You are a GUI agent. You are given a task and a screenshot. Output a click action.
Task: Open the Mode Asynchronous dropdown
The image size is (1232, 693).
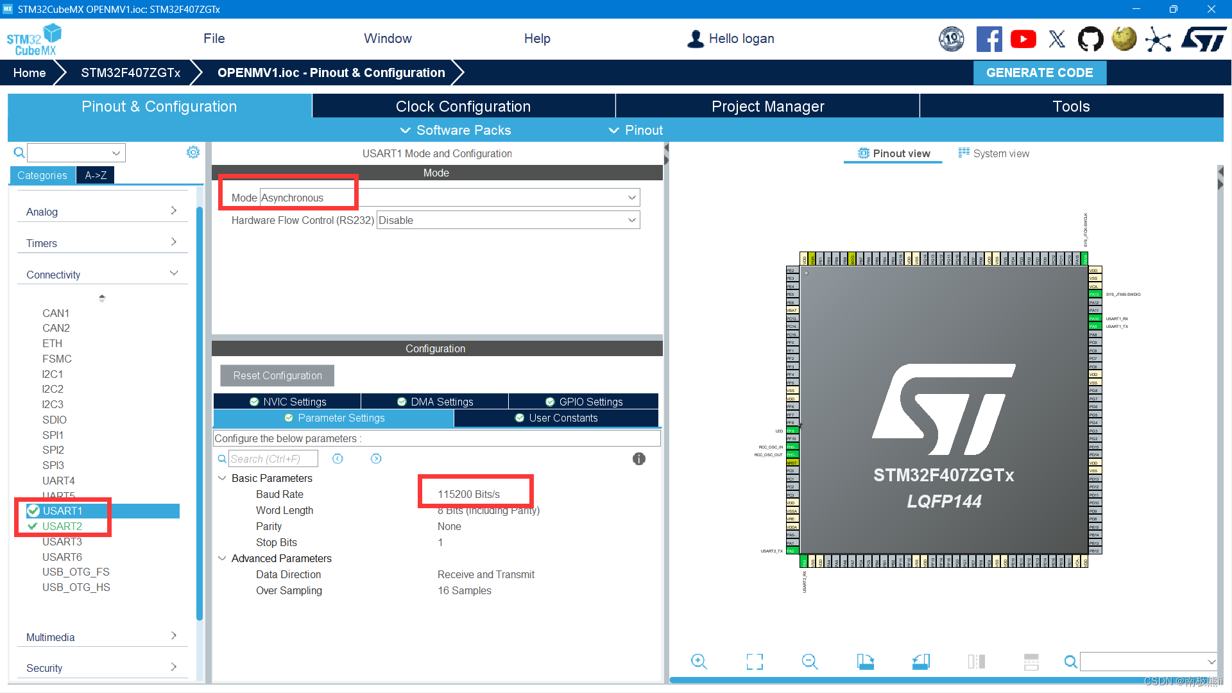click(x=449, y=198)
